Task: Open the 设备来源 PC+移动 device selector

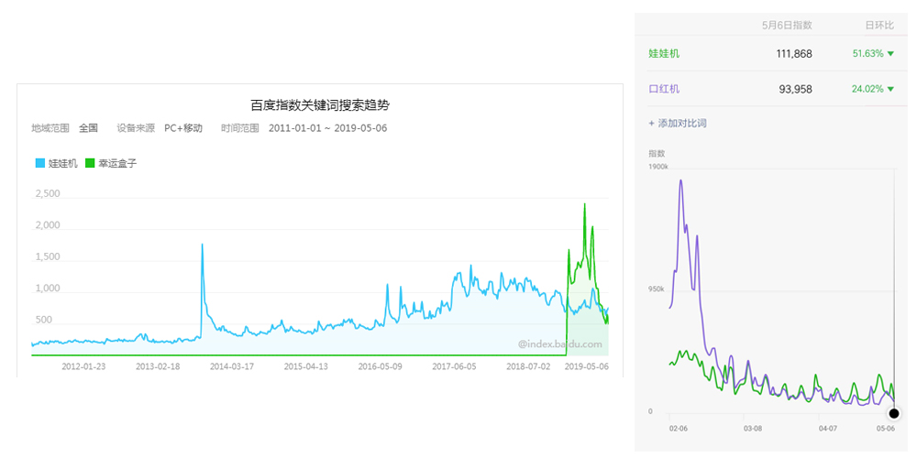Action: (x=182, y=128)
